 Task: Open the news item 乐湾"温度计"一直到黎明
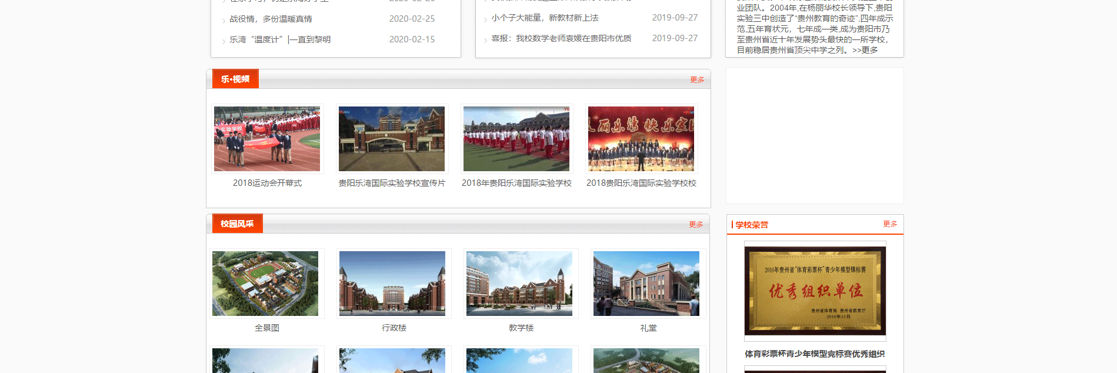click(x=280, y=39)
